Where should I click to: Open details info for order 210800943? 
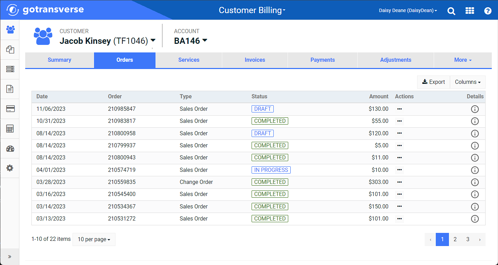pyautogui.click(x=475, y=158)
